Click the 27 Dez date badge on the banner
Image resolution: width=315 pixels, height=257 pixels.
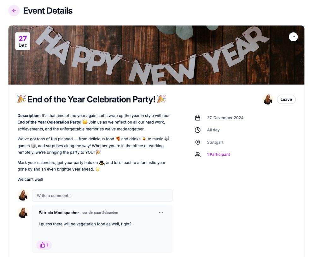pyautogui.click(x=23, y=42)
